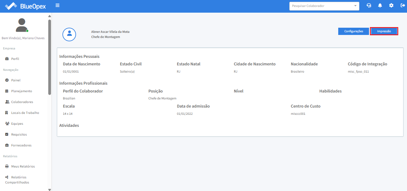407x191 pixels.
Task: Click the sidebar scrollbar thumb
Action: (49, 57)
